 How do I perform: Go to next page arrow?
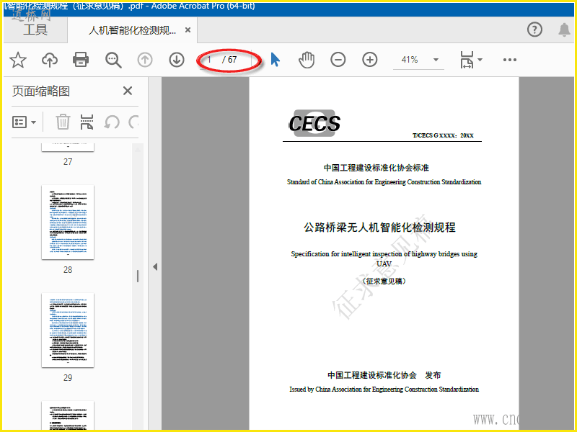click(177, 60)
